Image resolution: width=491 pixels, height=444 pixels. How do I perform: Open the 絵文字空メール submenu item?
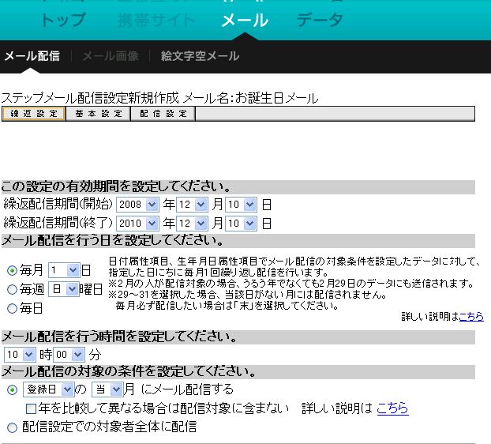pyautogui.click(x=200, y=56)
